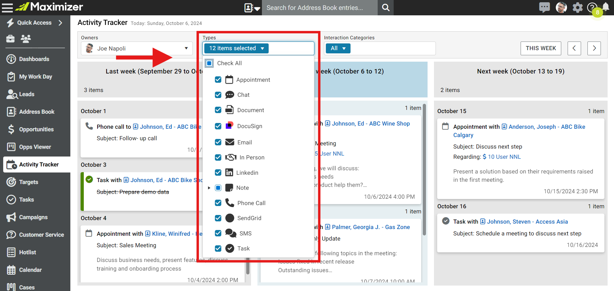Go to the next week arrow

(594, 48)
